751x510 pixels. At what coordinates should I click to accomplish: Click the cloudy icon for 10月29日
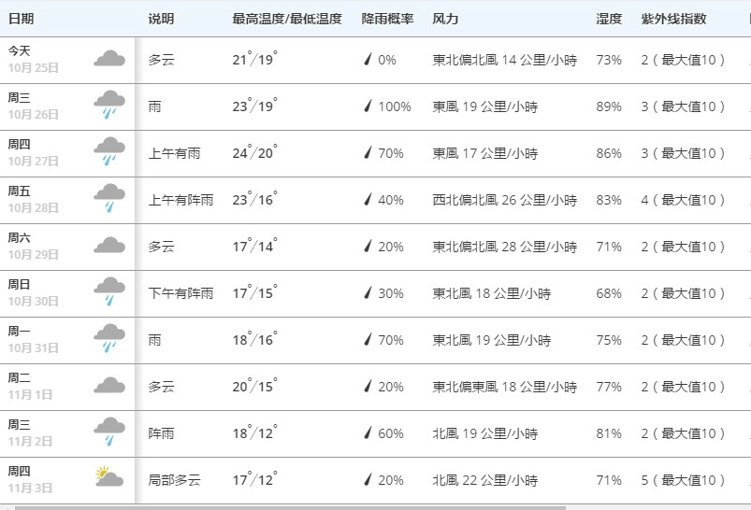point(109,246)
